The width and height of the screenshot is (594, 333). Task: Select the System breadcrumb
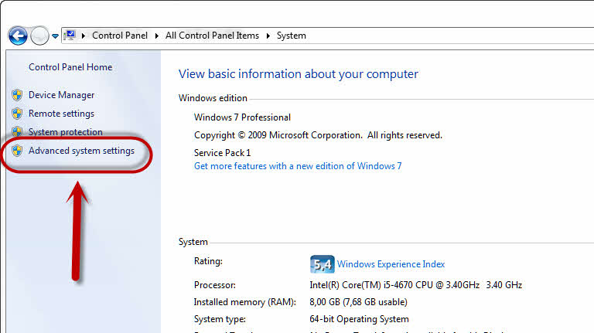point(292,36)
